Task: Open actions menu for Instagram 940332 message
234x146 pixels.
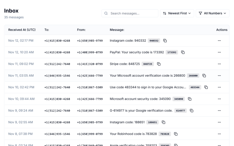Action: pyautogui.click(x=219, y=41)
